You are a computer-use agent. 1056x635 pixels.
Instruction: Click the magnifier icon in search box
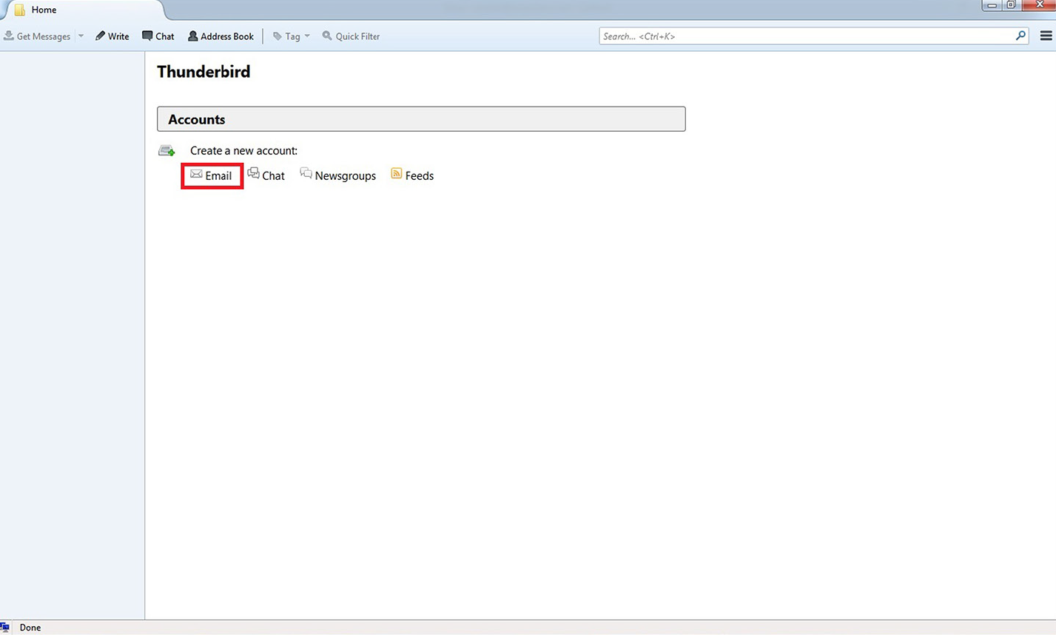point(1021,36)
